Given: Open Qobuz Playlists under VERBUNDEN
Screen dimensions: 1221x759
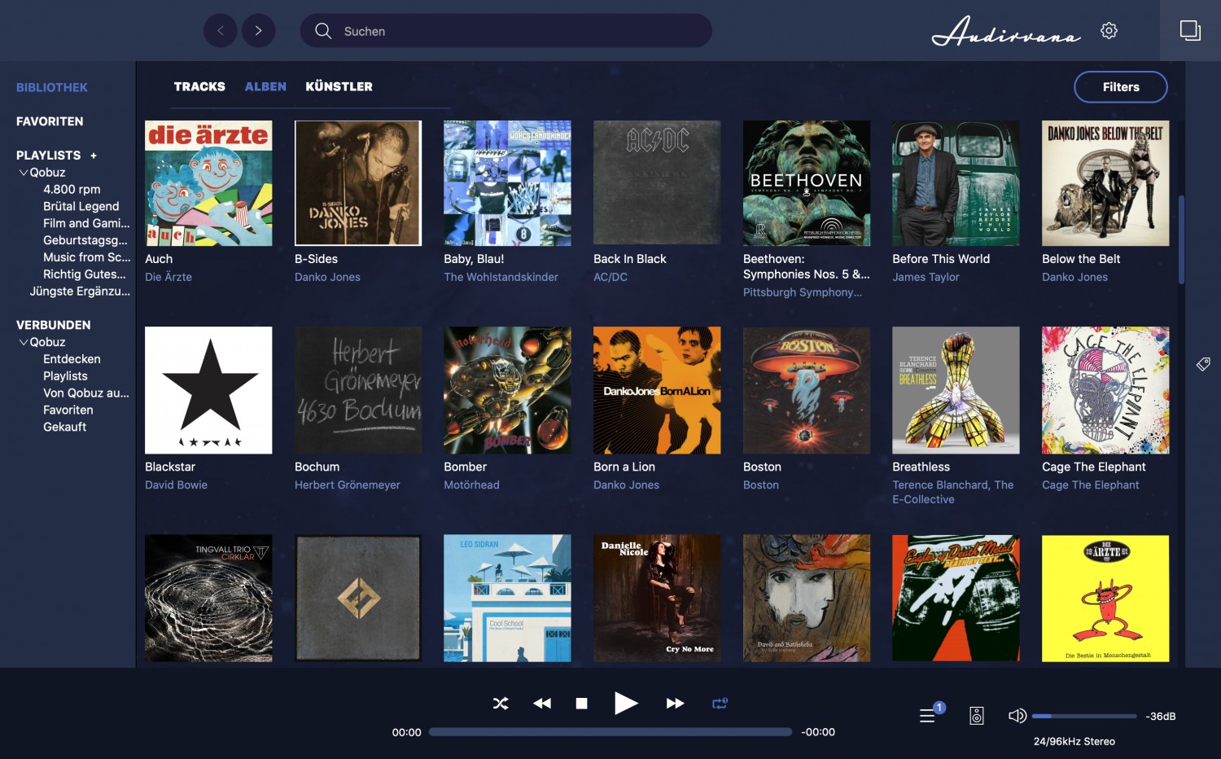Looking at the screenshot, I should 65,376.
